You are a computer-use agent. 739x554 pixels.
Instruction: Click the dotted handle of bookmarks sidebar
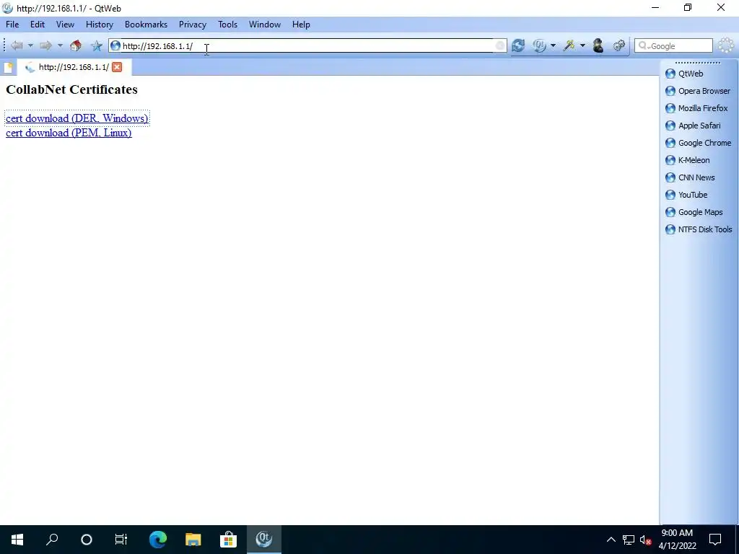(x=698, y=63)
